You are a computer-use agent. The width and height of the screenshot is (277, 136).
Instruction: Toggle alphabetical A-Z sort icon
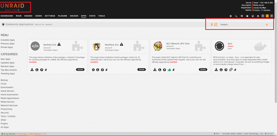[x=216, y=25]
